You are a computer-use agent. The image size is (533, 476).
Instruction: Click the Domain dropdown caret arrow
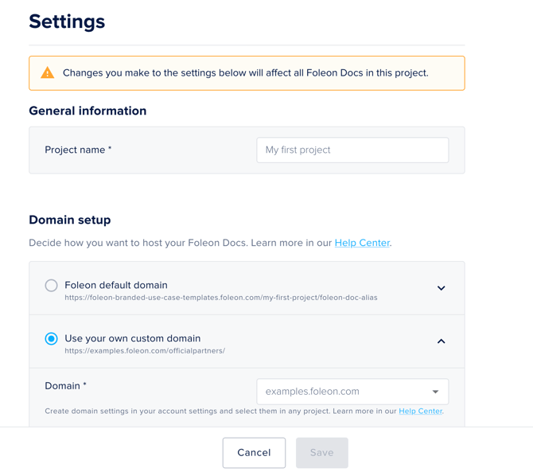[435, 392]
